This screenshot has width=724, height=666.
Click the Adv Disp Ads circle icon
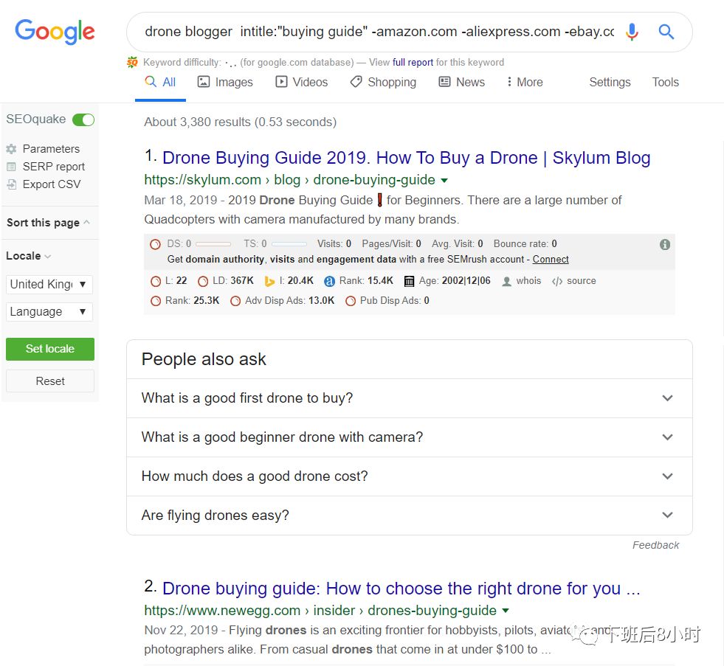(x=235, y=301)
